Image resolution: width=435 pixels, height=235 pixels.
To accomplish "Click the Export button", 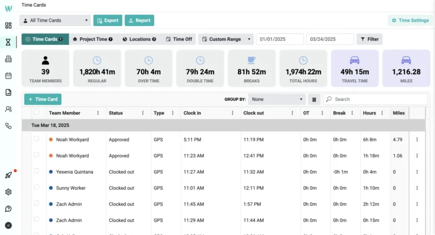I will click(108, 20).
